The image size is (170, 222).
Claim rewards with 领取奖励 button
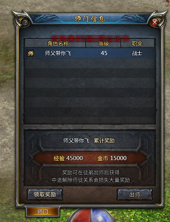tap(45, 195)
